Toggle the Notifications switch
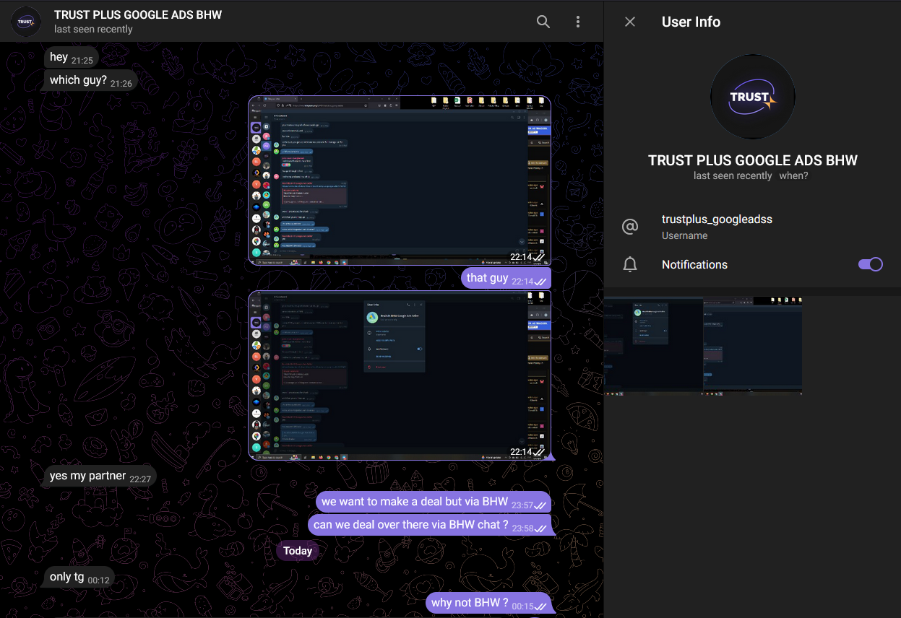The image size is (901, 618). 870,264
